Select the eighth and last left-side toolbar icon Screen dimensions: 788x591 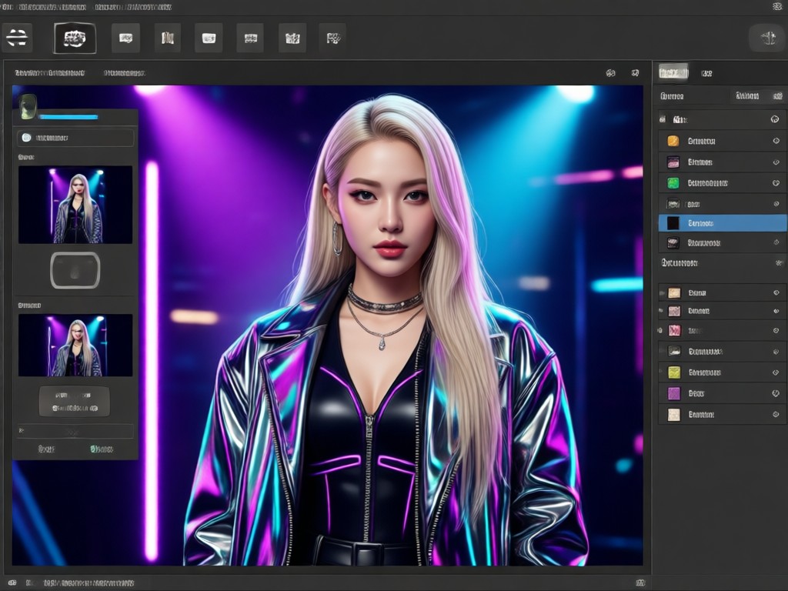(x=333, y=38)
